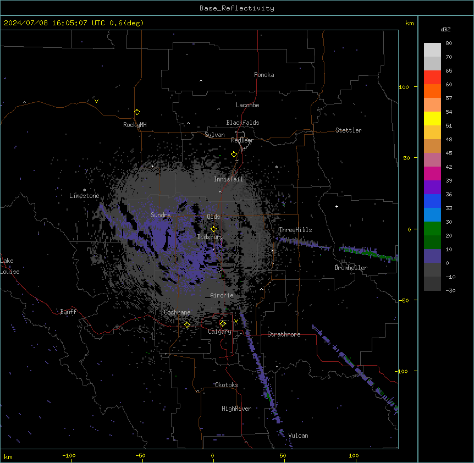Click the Blackfalds city label
This screenshot has height=463, width=474.
tap(242, 123)
